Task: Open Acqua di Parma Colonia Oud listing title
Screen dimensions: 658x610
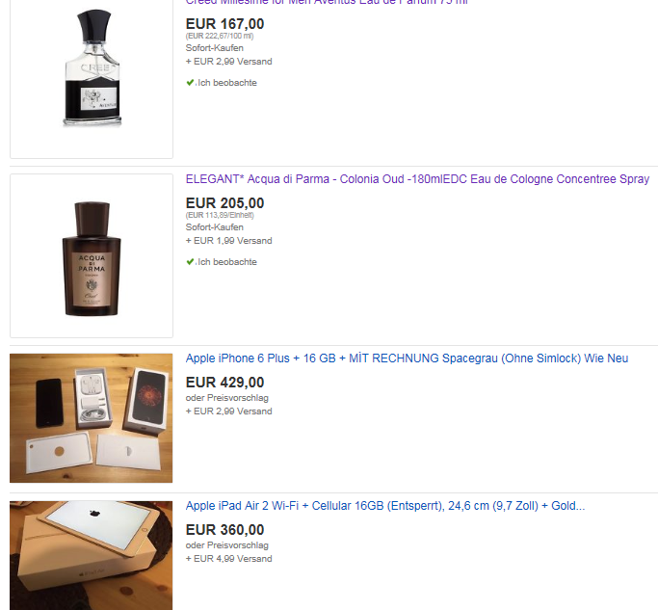Action: (x=417, y=179)
